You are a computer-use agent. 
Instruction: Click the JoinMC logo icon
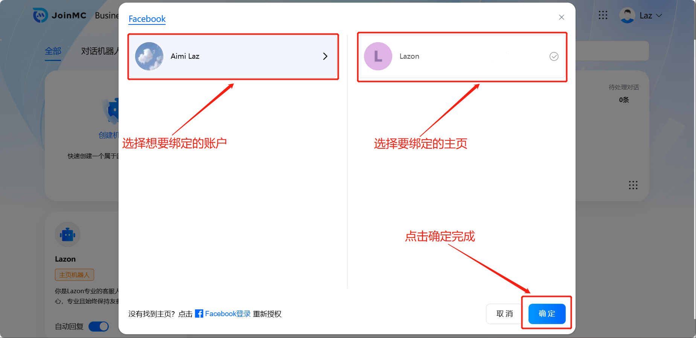tap(40, 15)
